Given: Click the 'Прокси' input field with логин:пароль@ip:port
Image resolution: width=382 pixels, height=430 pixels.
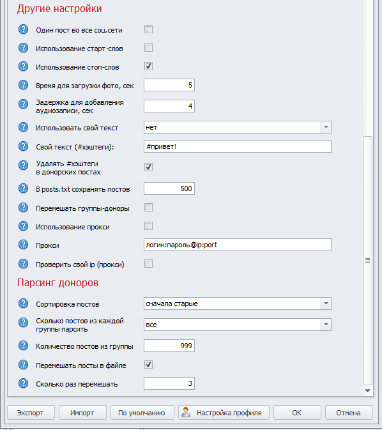Looking at the screenshot, I should click(238, 245).
